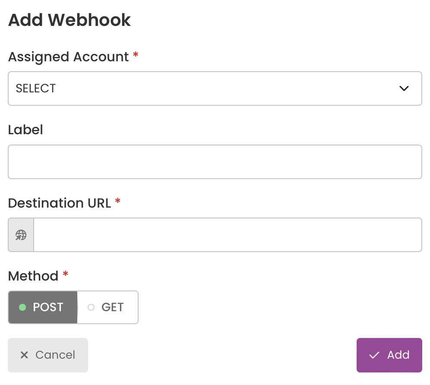The image size is (430, 385).
Task: Expand the Assigned Account chevron arrow
Action: pyautogui.click(x=404, y=88)
